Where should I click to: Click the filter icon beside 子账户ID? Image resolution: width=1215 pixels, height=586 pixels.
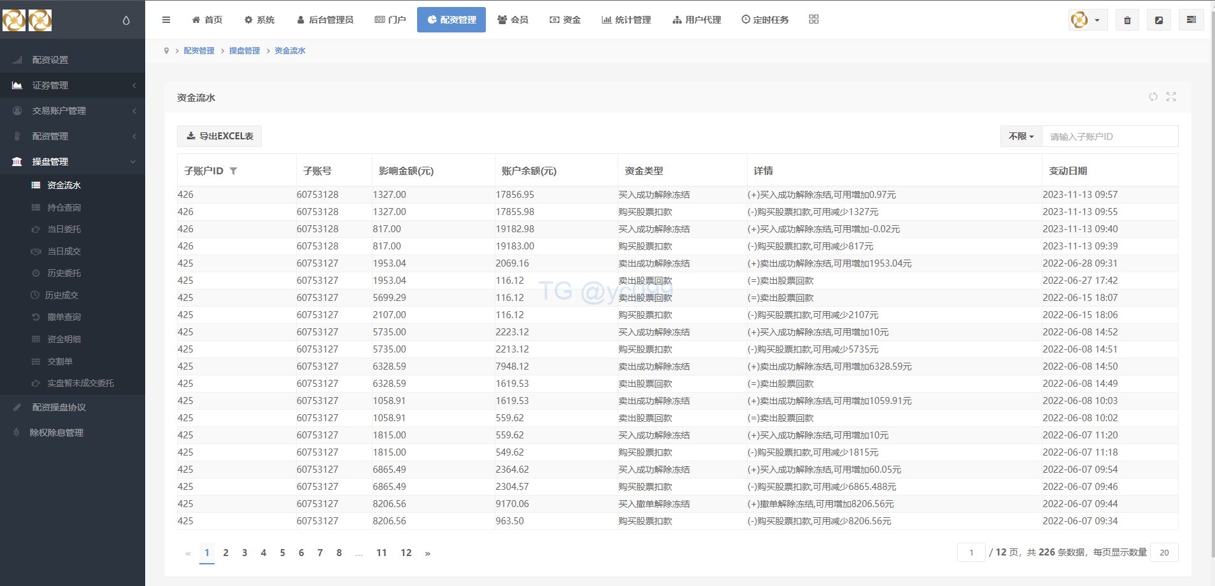[234, 171]
